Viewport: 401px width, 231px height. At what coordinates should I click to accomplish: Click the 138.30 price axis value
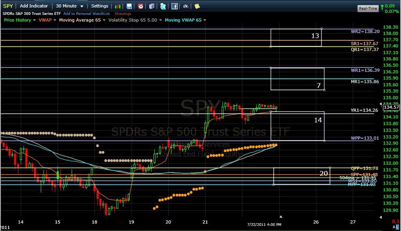click(390, 27)
